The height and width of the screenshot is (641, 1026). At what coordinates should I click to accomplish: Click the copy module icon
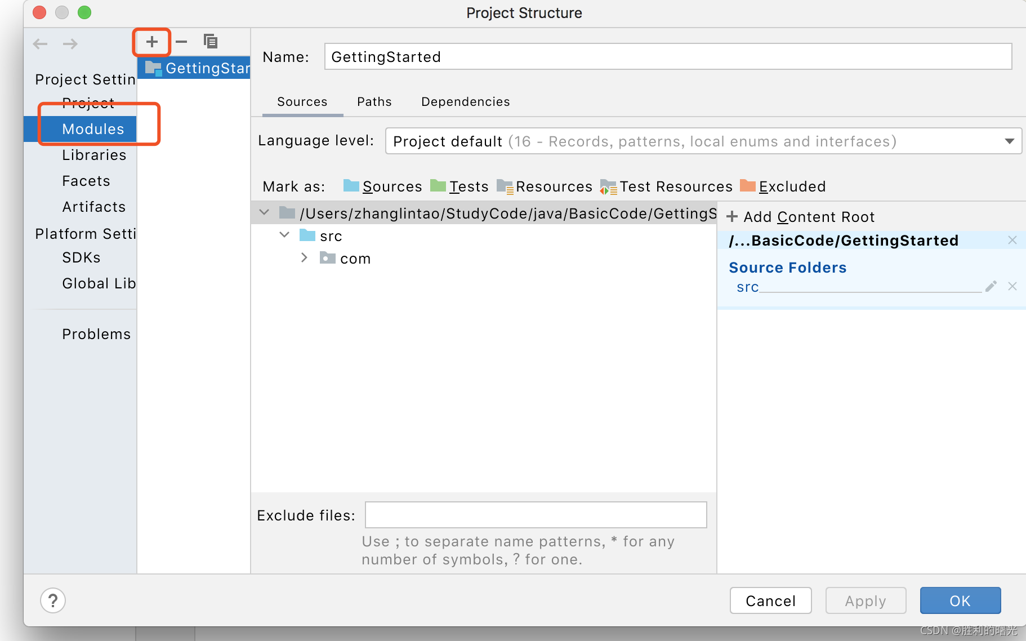pos(211,41)
